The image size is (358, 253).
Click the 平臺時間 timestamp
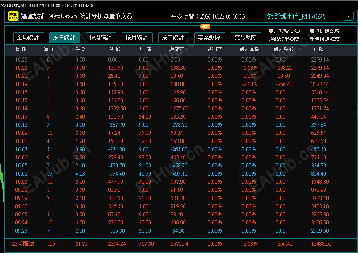tap(208, 16)
